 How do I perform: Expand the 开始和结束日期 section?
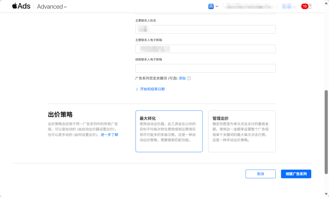[150, 89]
